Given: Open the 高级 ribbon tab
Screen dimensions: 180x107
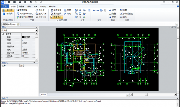Looking at the screenshot, I should coord(29,7).
